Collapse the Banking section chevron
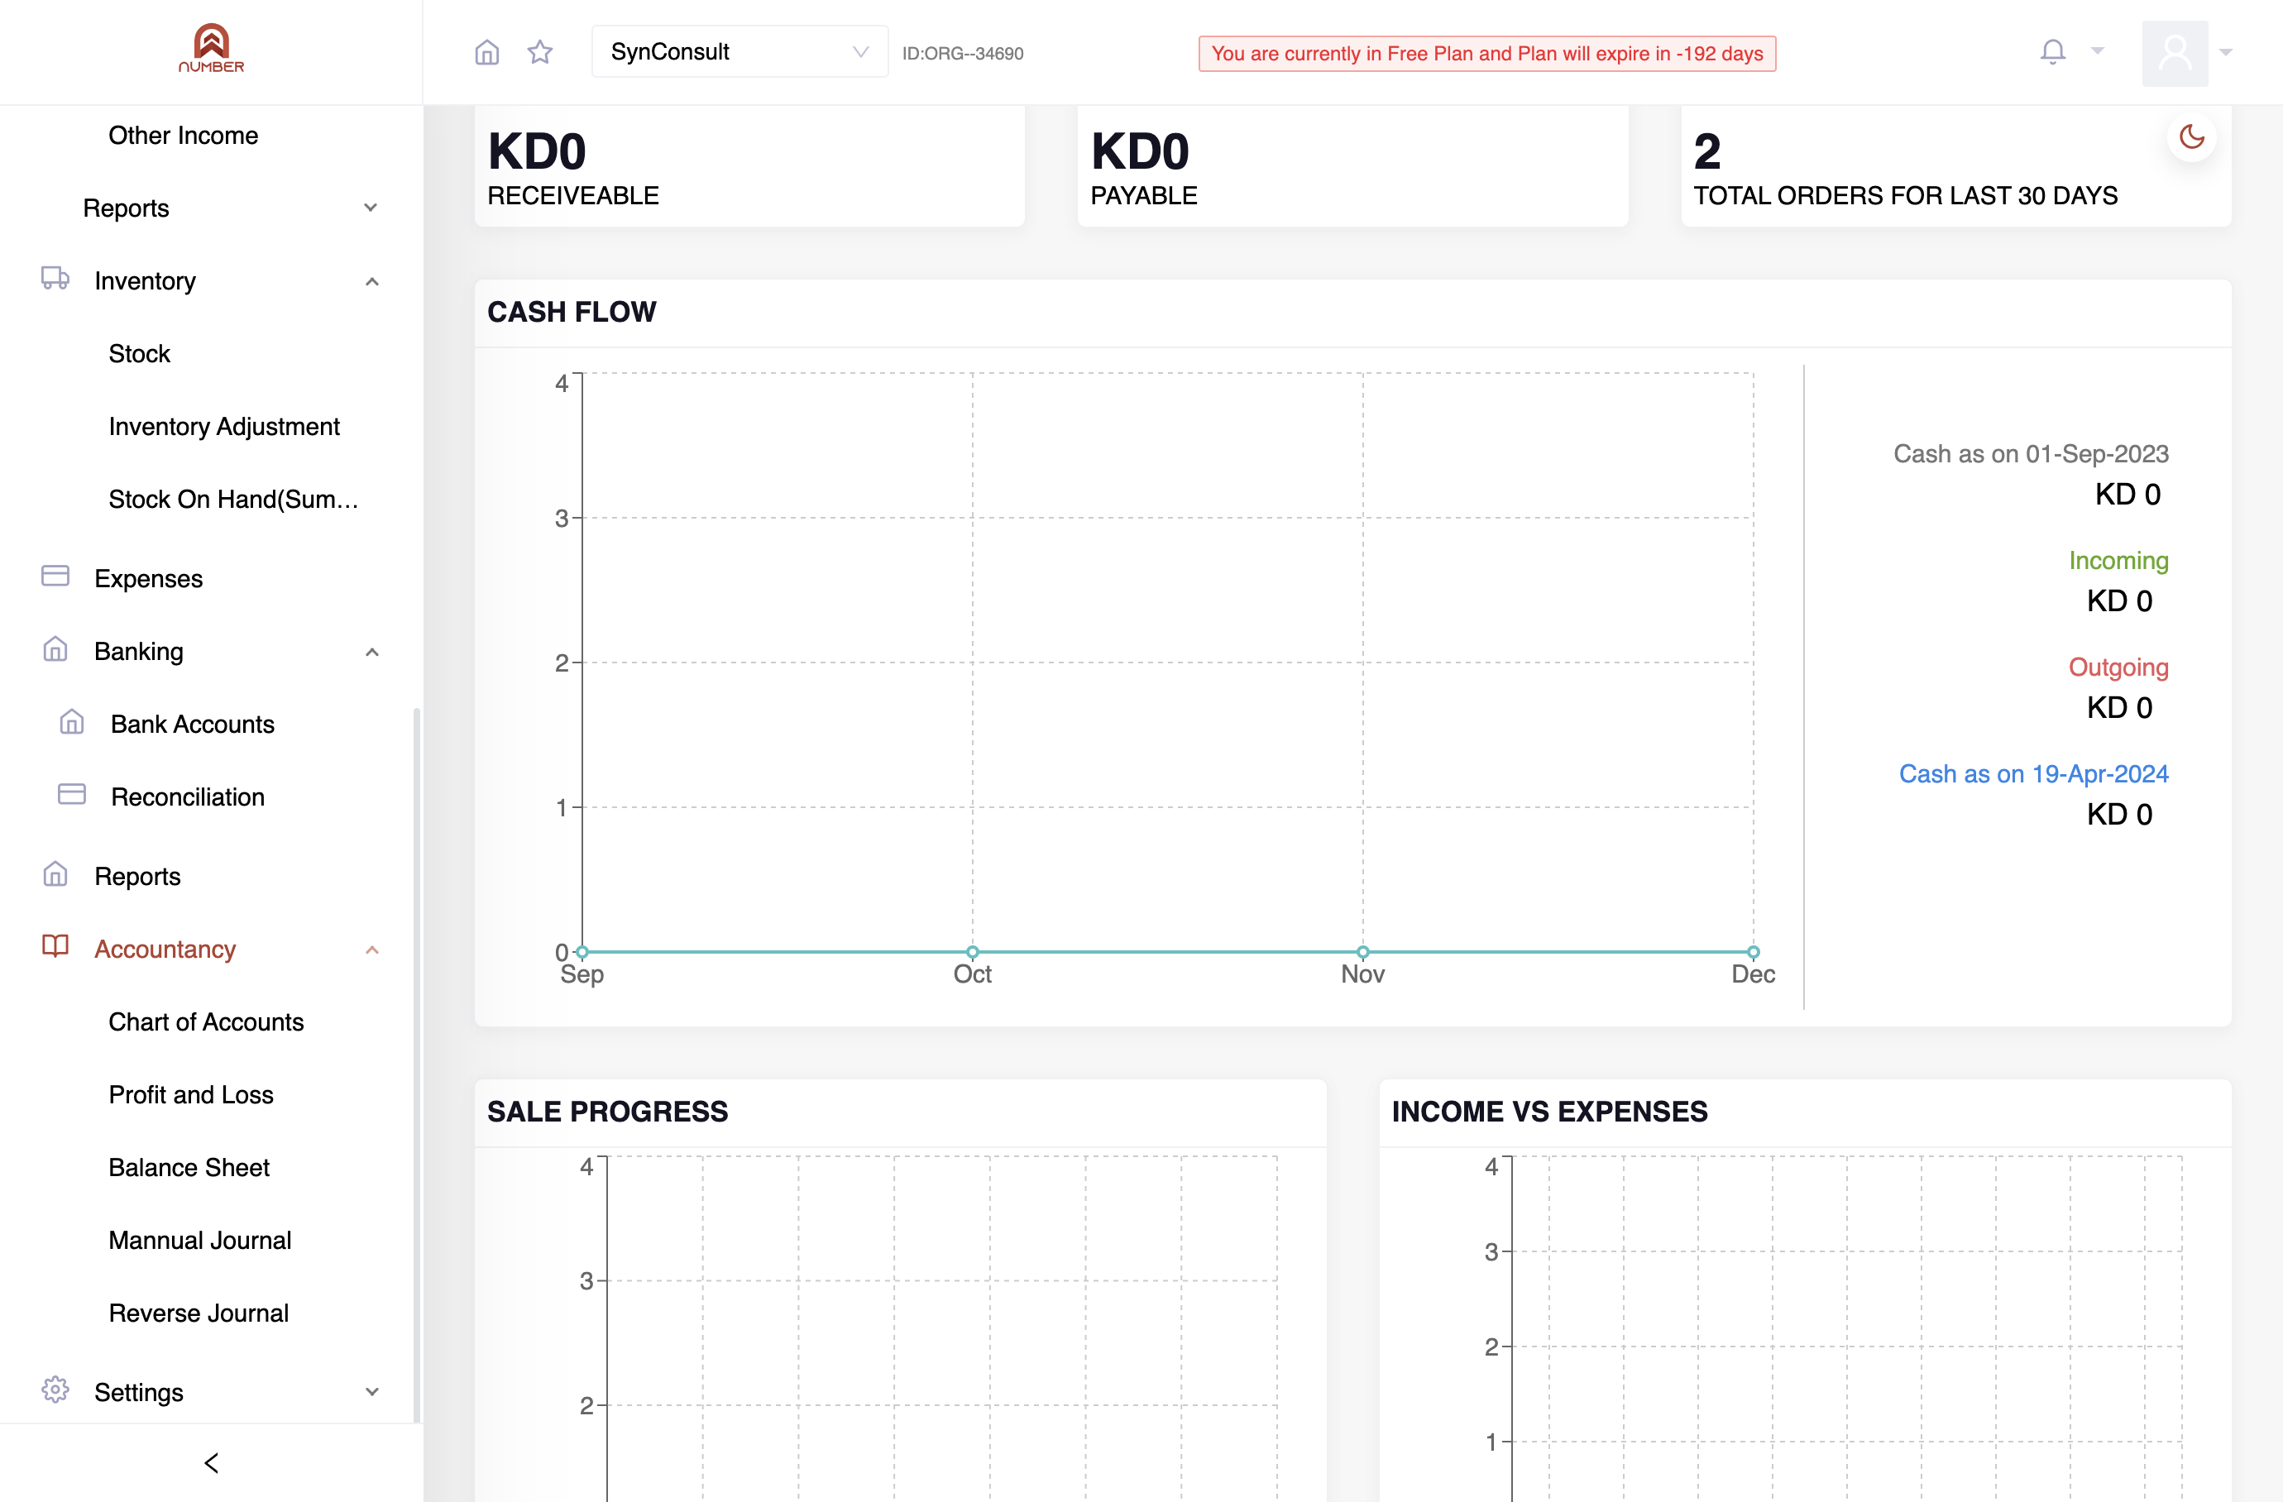Viewport: 2283px width, 1502px height. pyautogui.click(x=372, y=653)
